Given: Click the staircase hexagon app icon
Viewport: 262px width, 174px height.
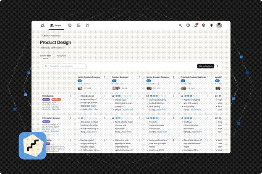Looking at the screenshot, I should point(33,146).
